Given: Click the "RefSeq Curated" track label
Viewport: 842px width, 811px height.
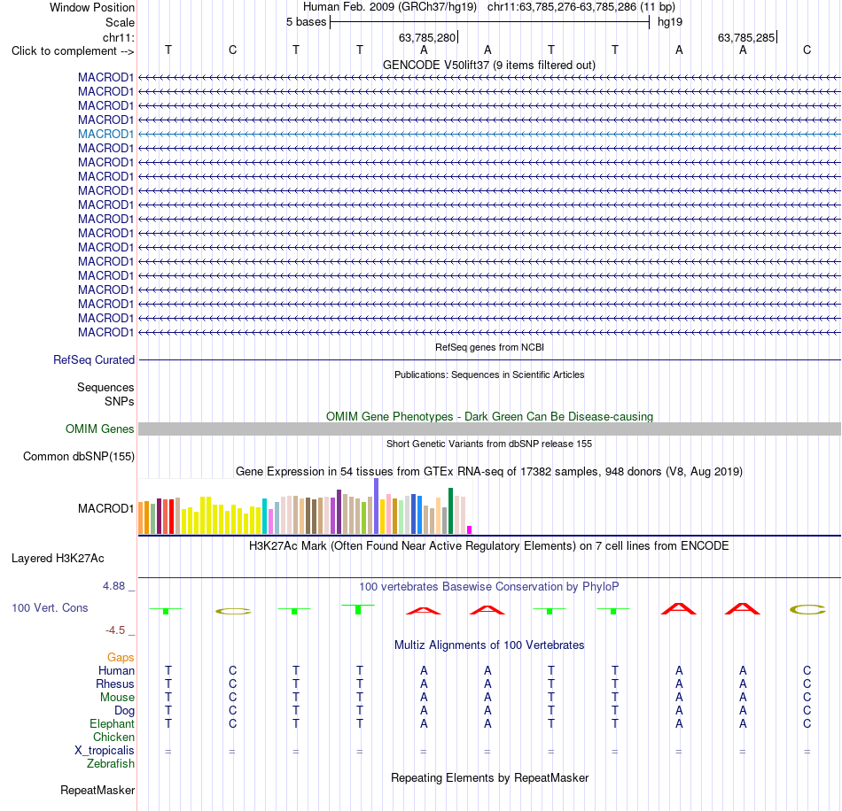Looking at the screenshot, I should (x=93, y=360).
